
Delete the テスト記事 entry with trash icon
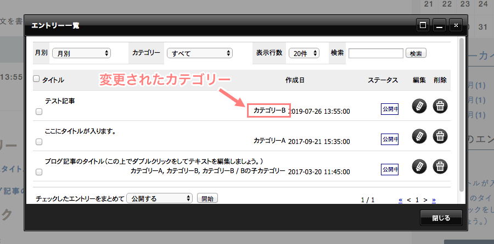click(440, 106)
